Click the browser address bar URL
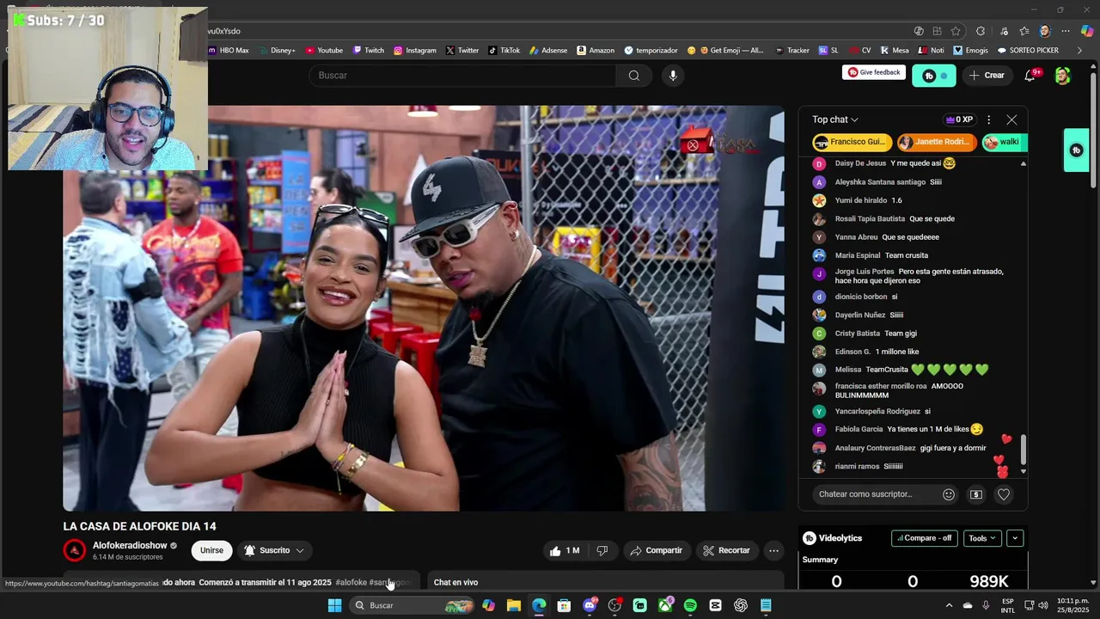This screenshot has height=619, width=1100. [x=223, y=31]
